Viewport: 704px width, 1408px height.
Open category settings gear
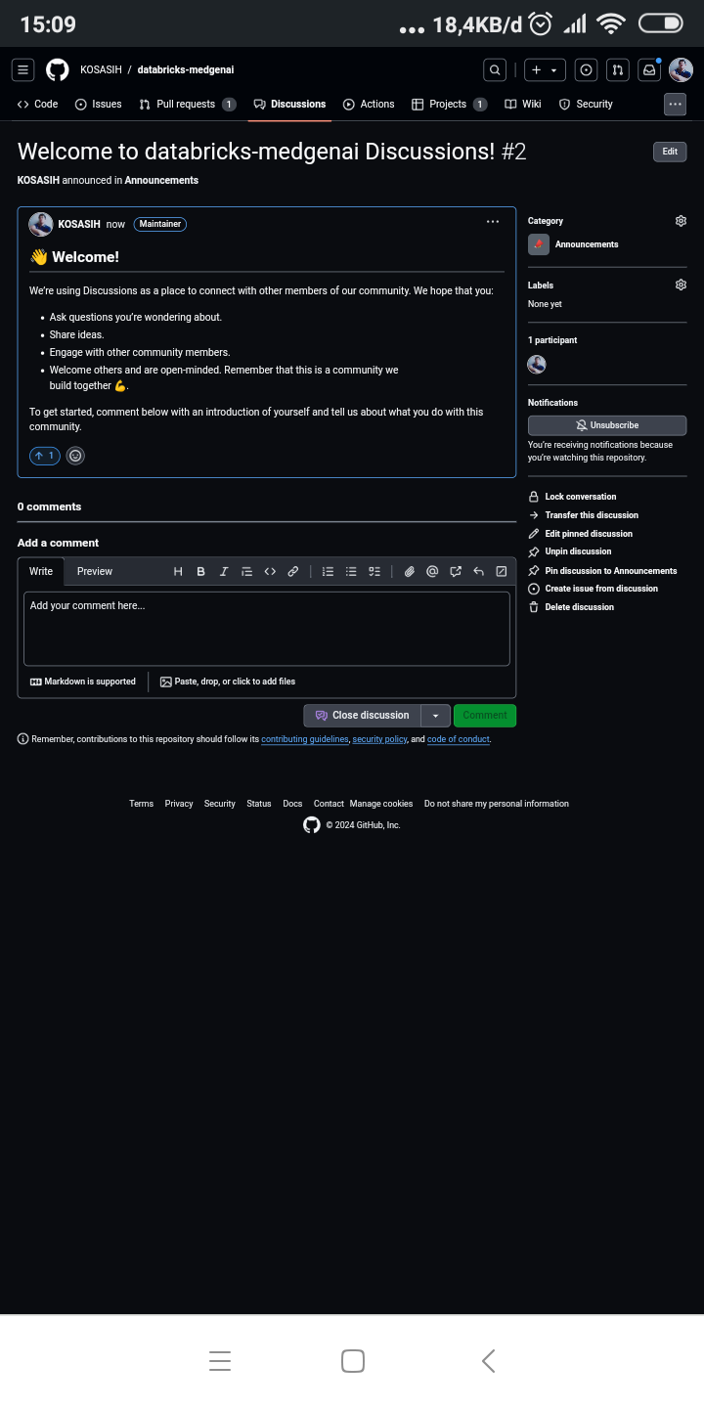click(x=681, y=221)
